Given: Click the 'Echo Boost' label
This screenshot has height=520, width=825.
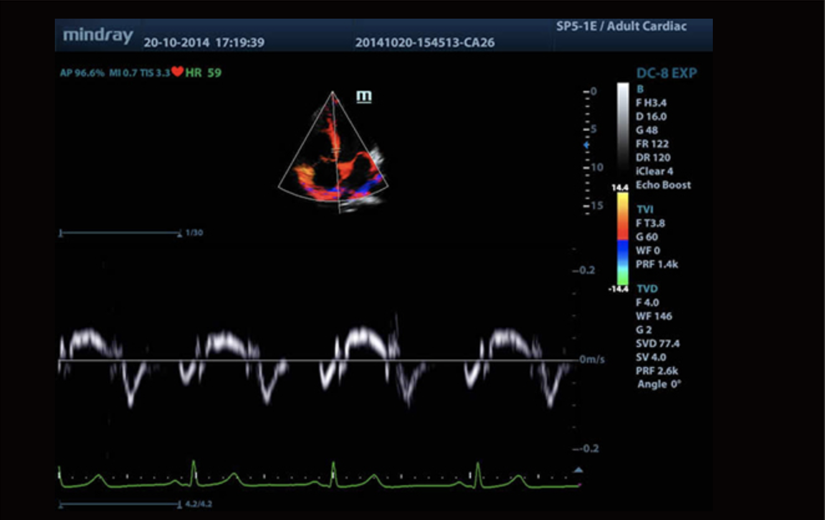Looking at the screenshot, I should [664, 185].
